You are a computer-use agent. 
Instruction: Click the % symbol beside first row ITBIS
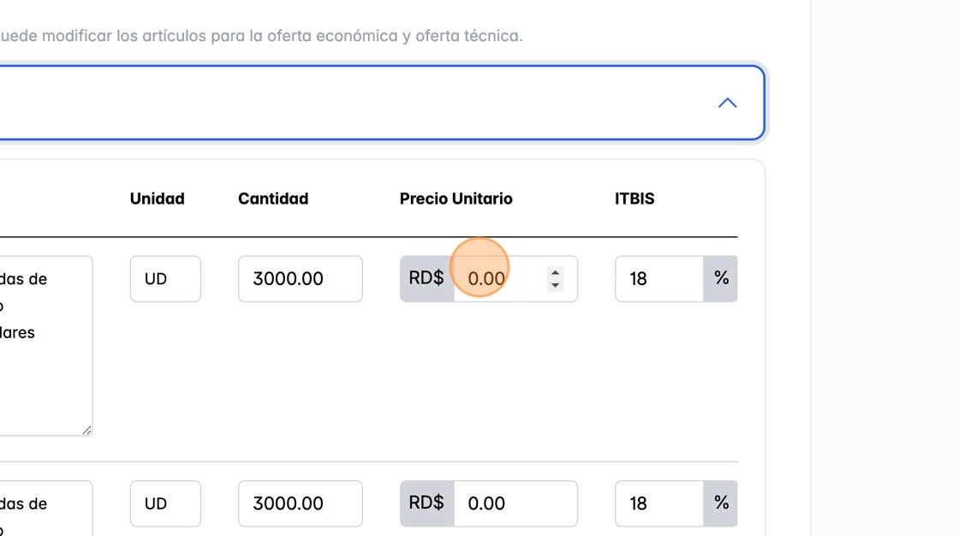(x=721, y=278)
